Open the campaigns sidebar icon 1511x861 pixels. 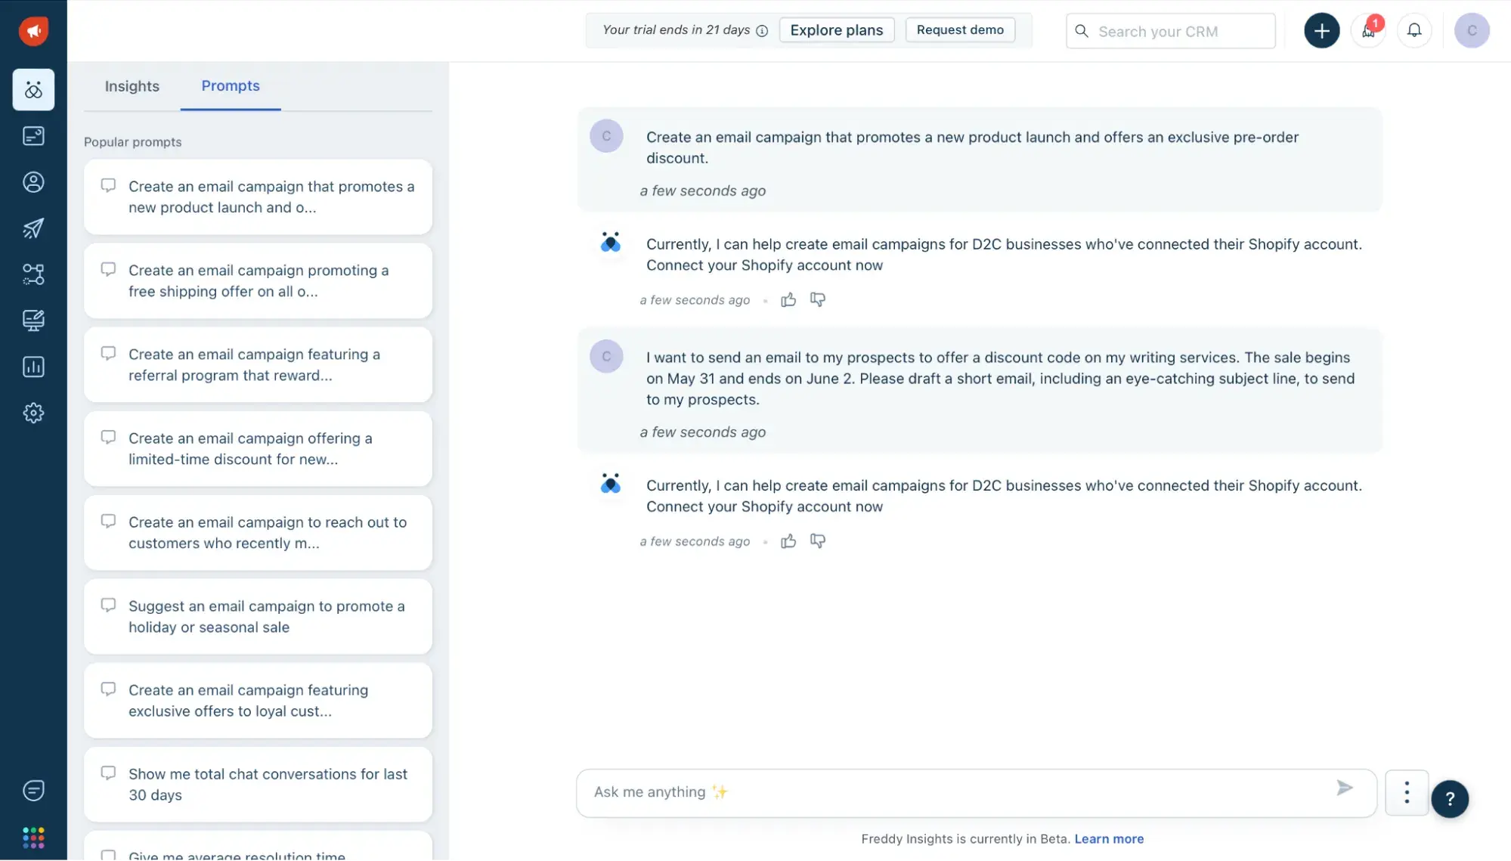click(33, 228)
